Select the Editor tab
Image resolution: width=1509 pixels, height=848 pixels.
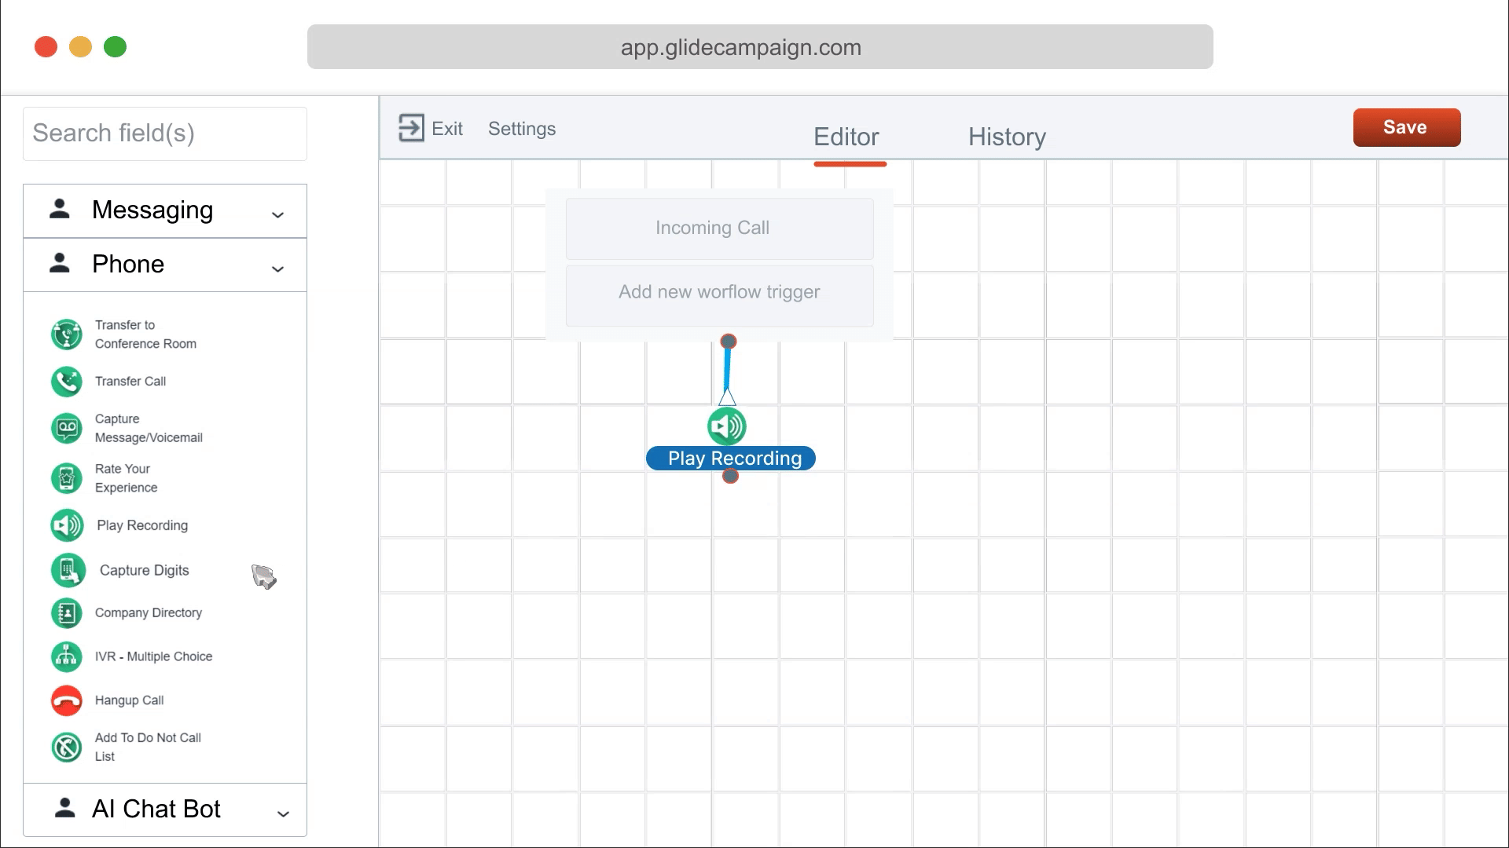coord(846,137)
